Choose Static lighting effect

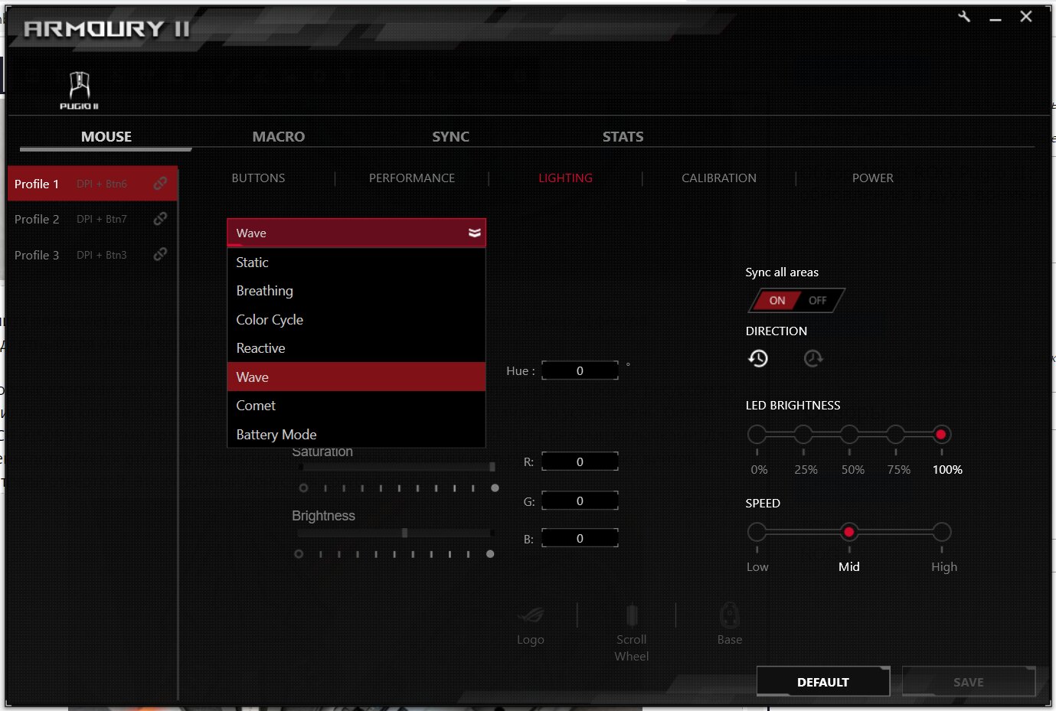click(x=356, y=263)
